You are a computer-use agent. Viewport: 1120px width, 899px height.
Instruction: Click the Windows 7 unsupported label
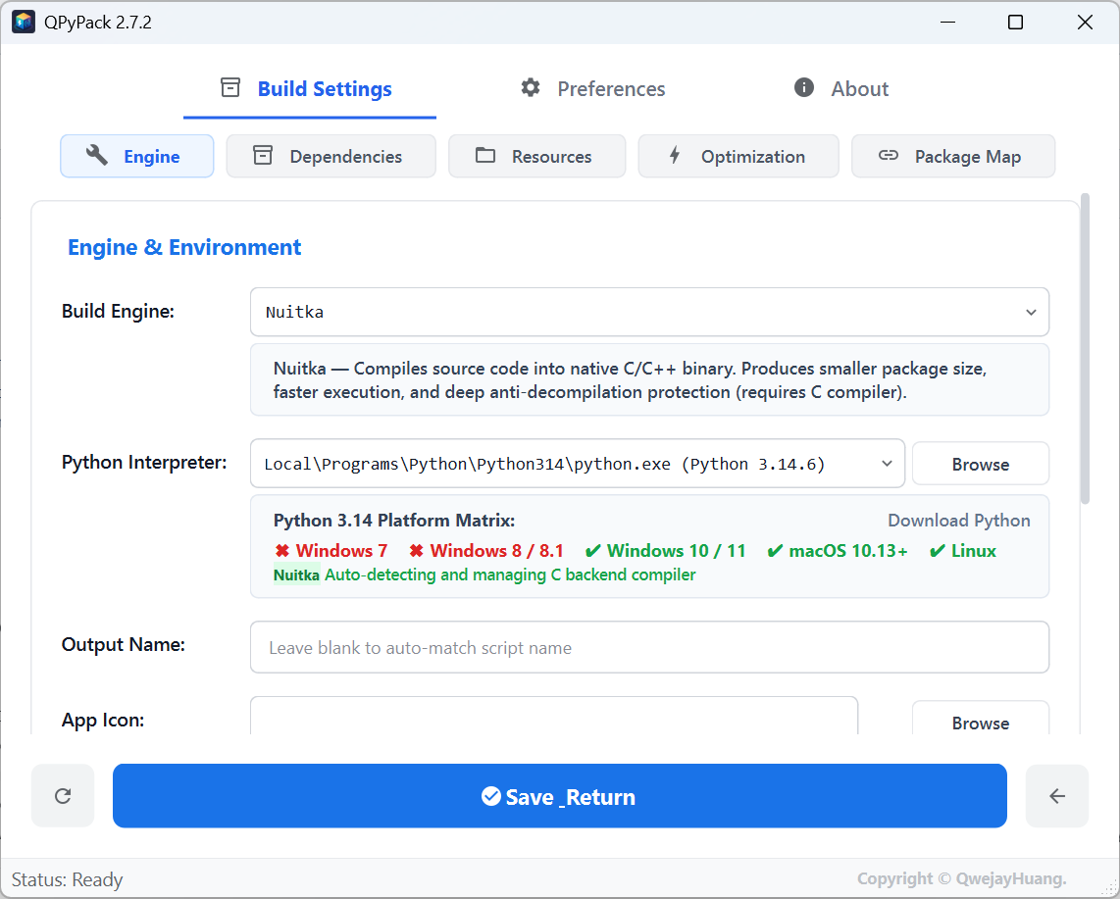[331, 551]
